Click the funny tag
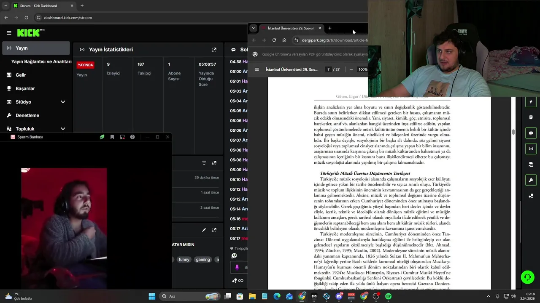 click(184, 260)
